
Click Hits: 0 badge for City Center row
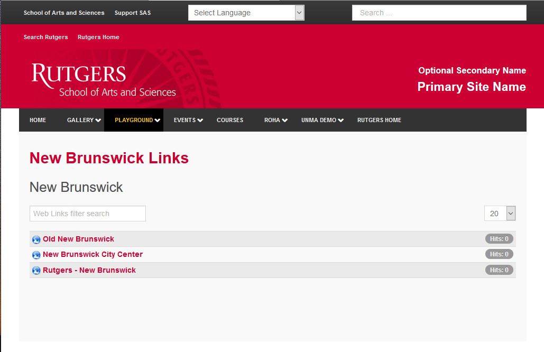click(x=499, y=254)
